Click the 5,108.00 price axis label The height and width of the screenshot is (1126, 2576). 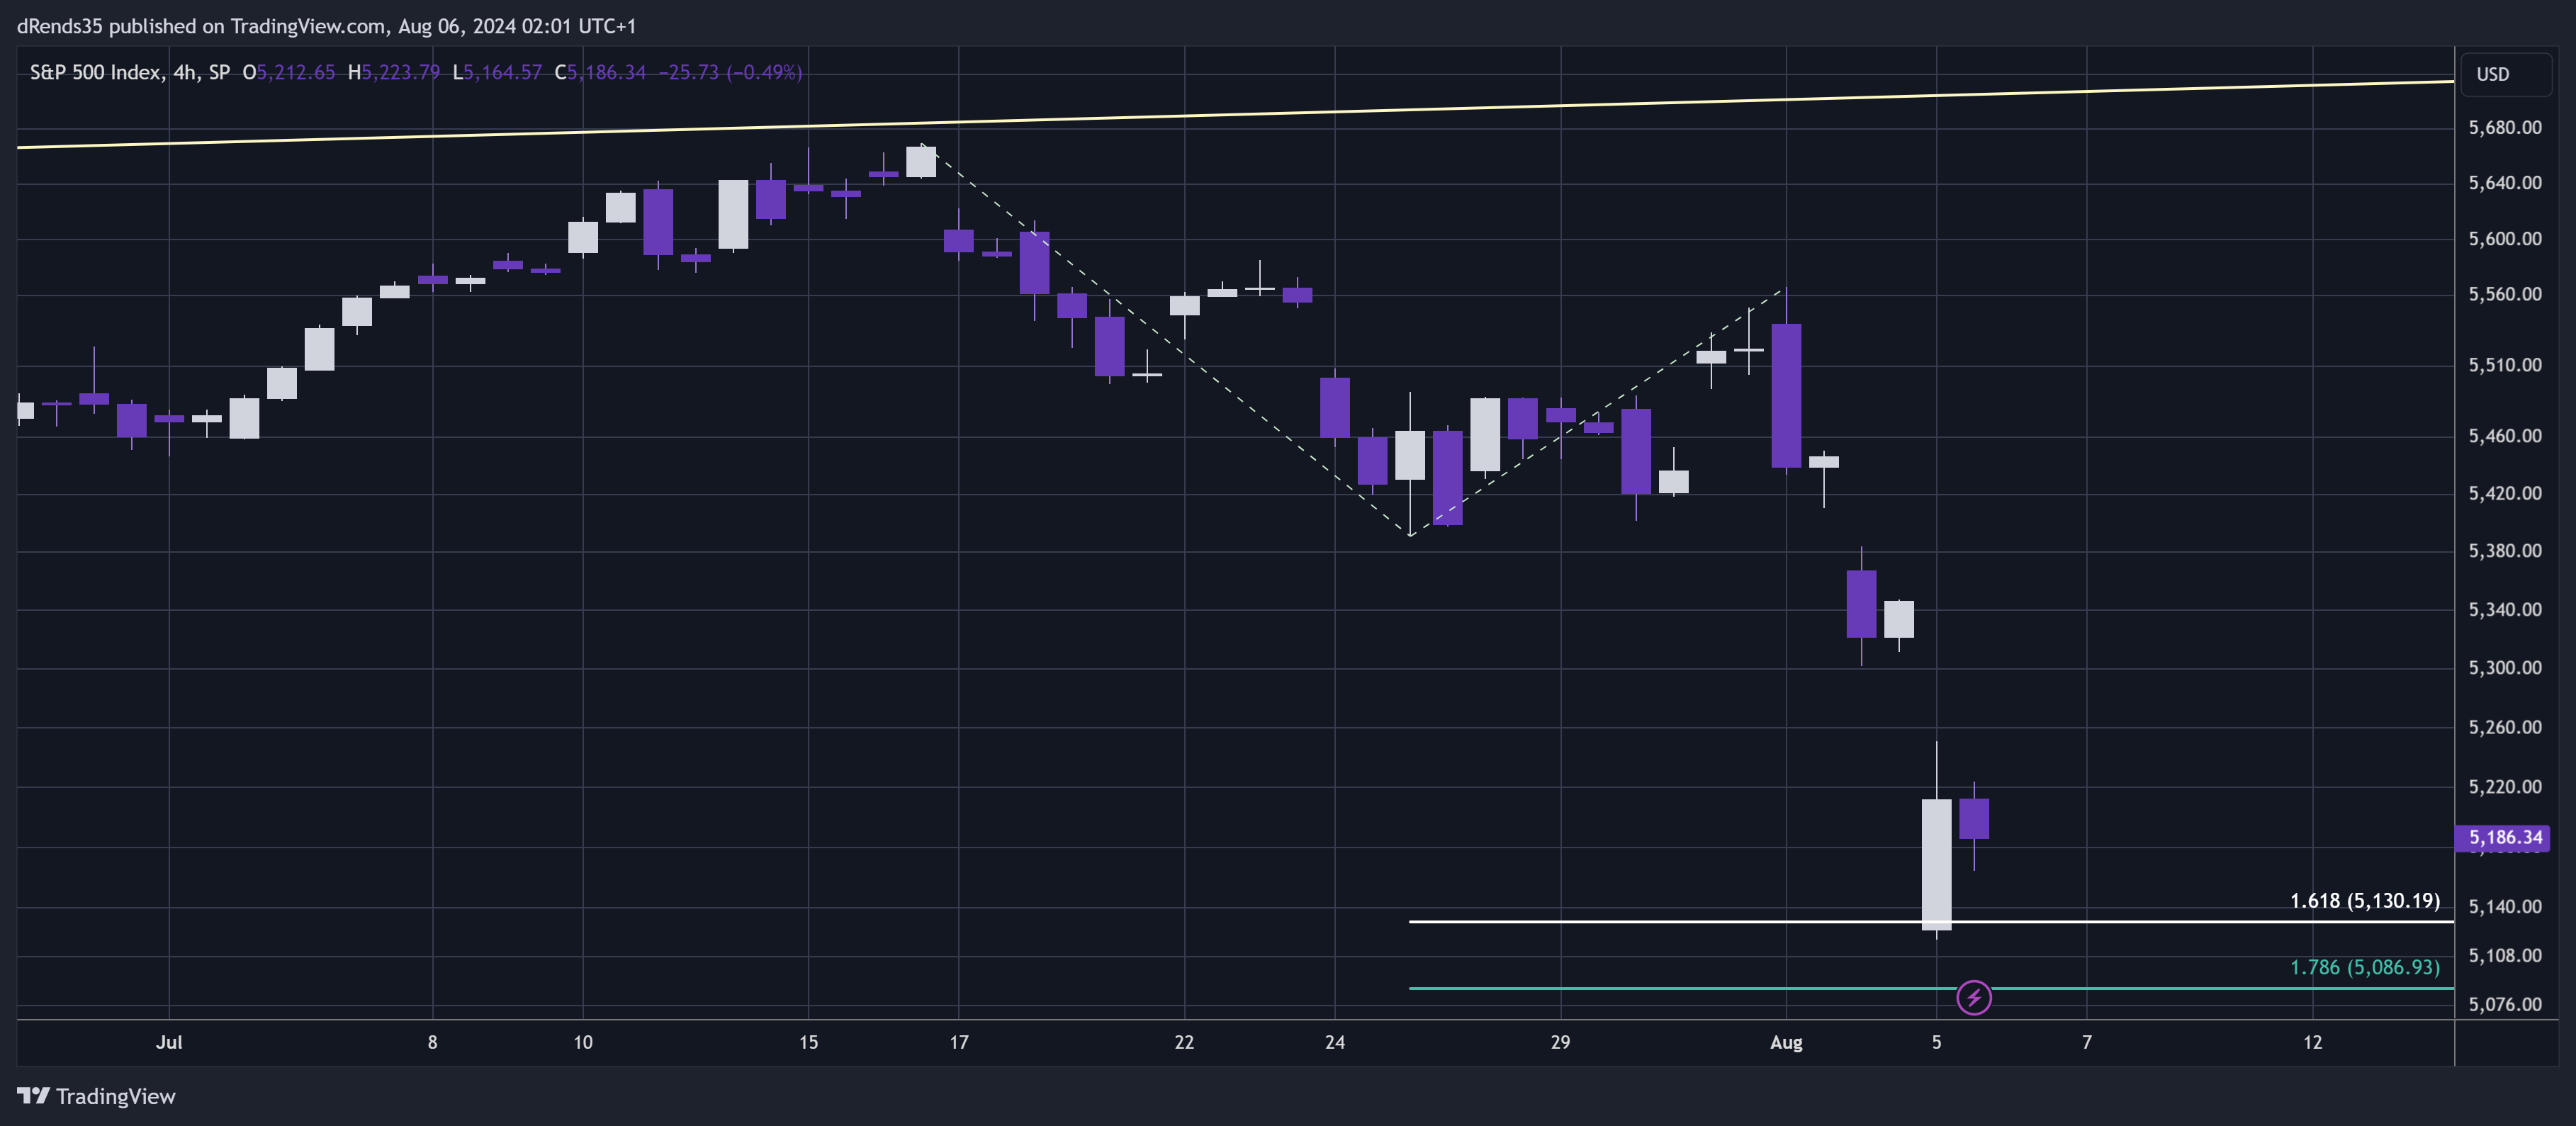[2505, 955]
